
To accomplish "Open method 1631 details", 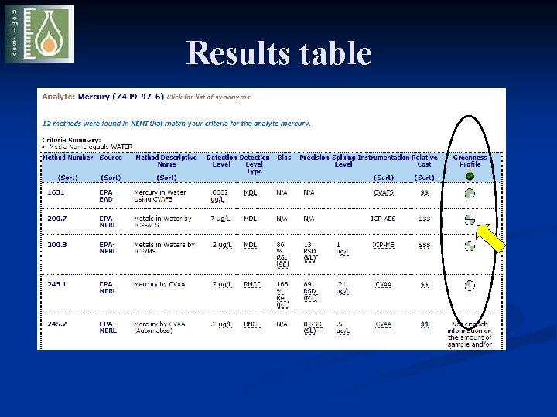I will [56, 192].
